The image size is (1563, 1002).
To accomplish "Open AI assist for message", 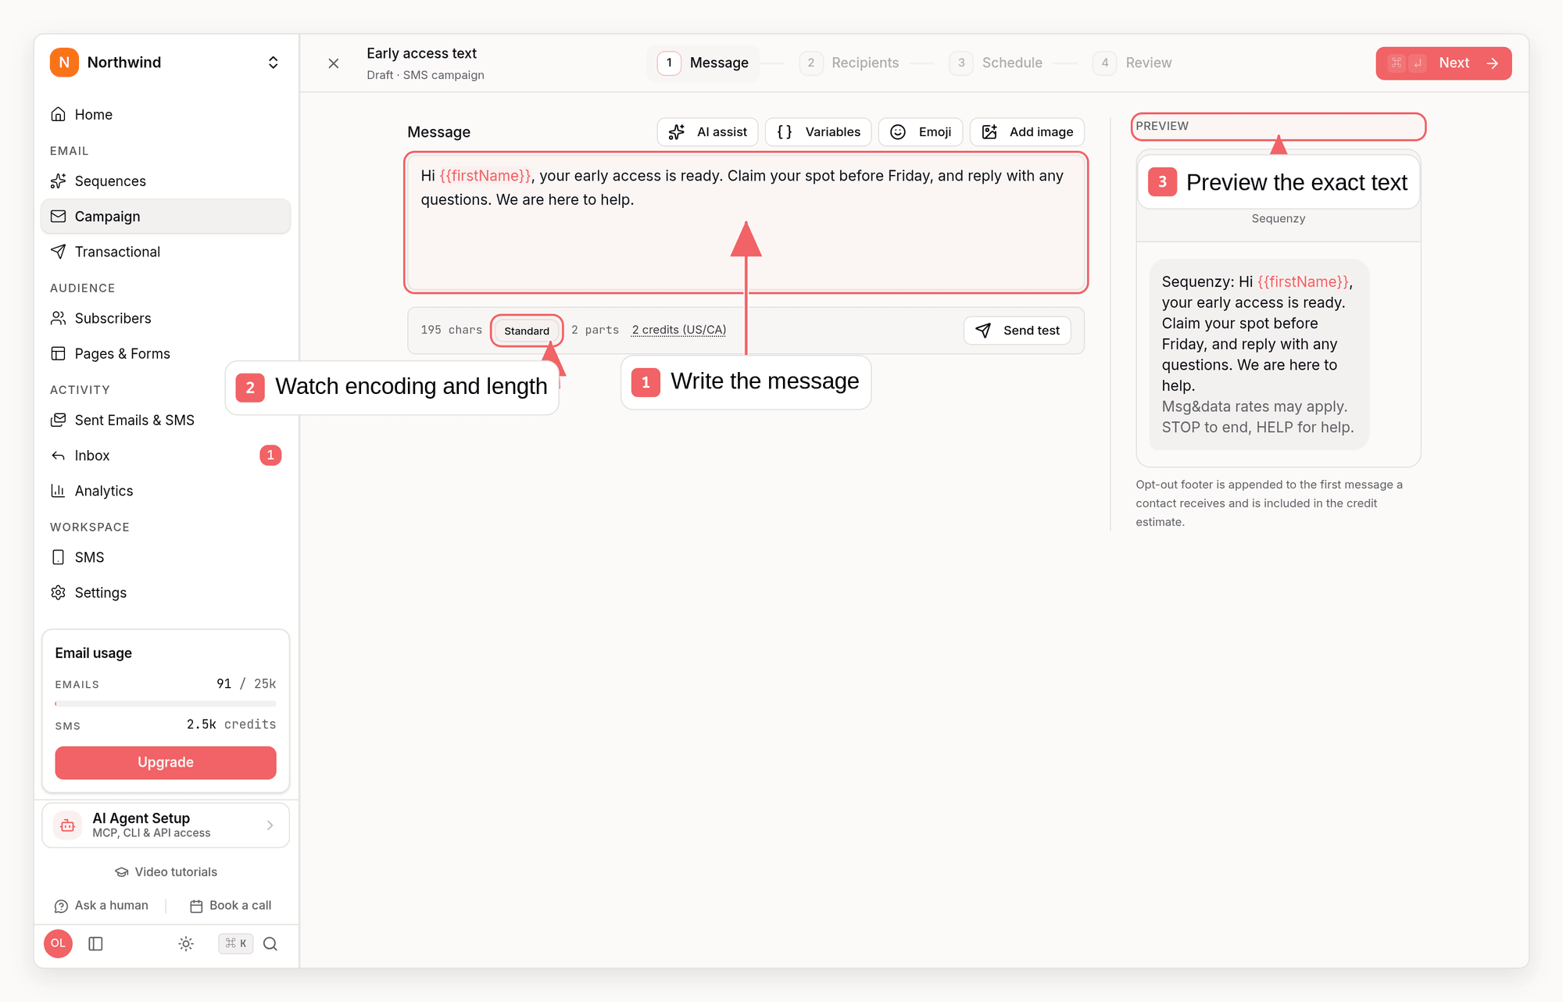I will point(708,132).
